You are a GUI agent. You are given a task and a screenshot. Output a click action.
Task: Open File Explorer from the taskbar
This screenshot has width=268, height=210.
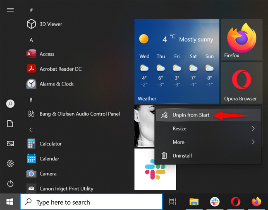click(194, 202)
